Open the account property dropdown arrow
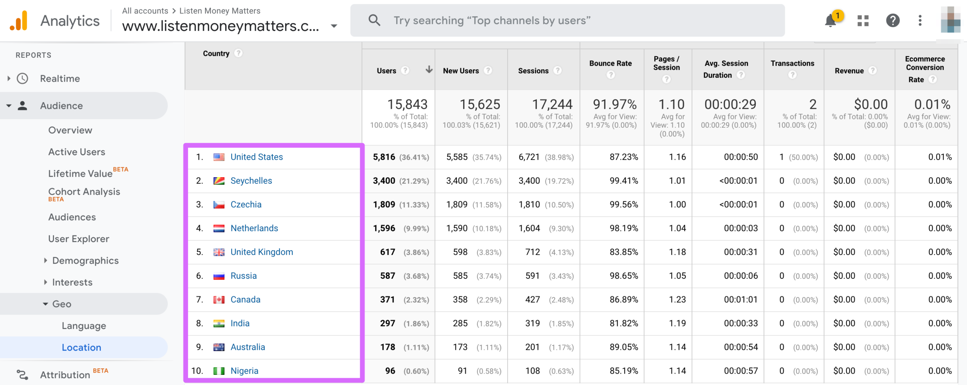Screen dimensions: 967x385 [x=334, y=26]
